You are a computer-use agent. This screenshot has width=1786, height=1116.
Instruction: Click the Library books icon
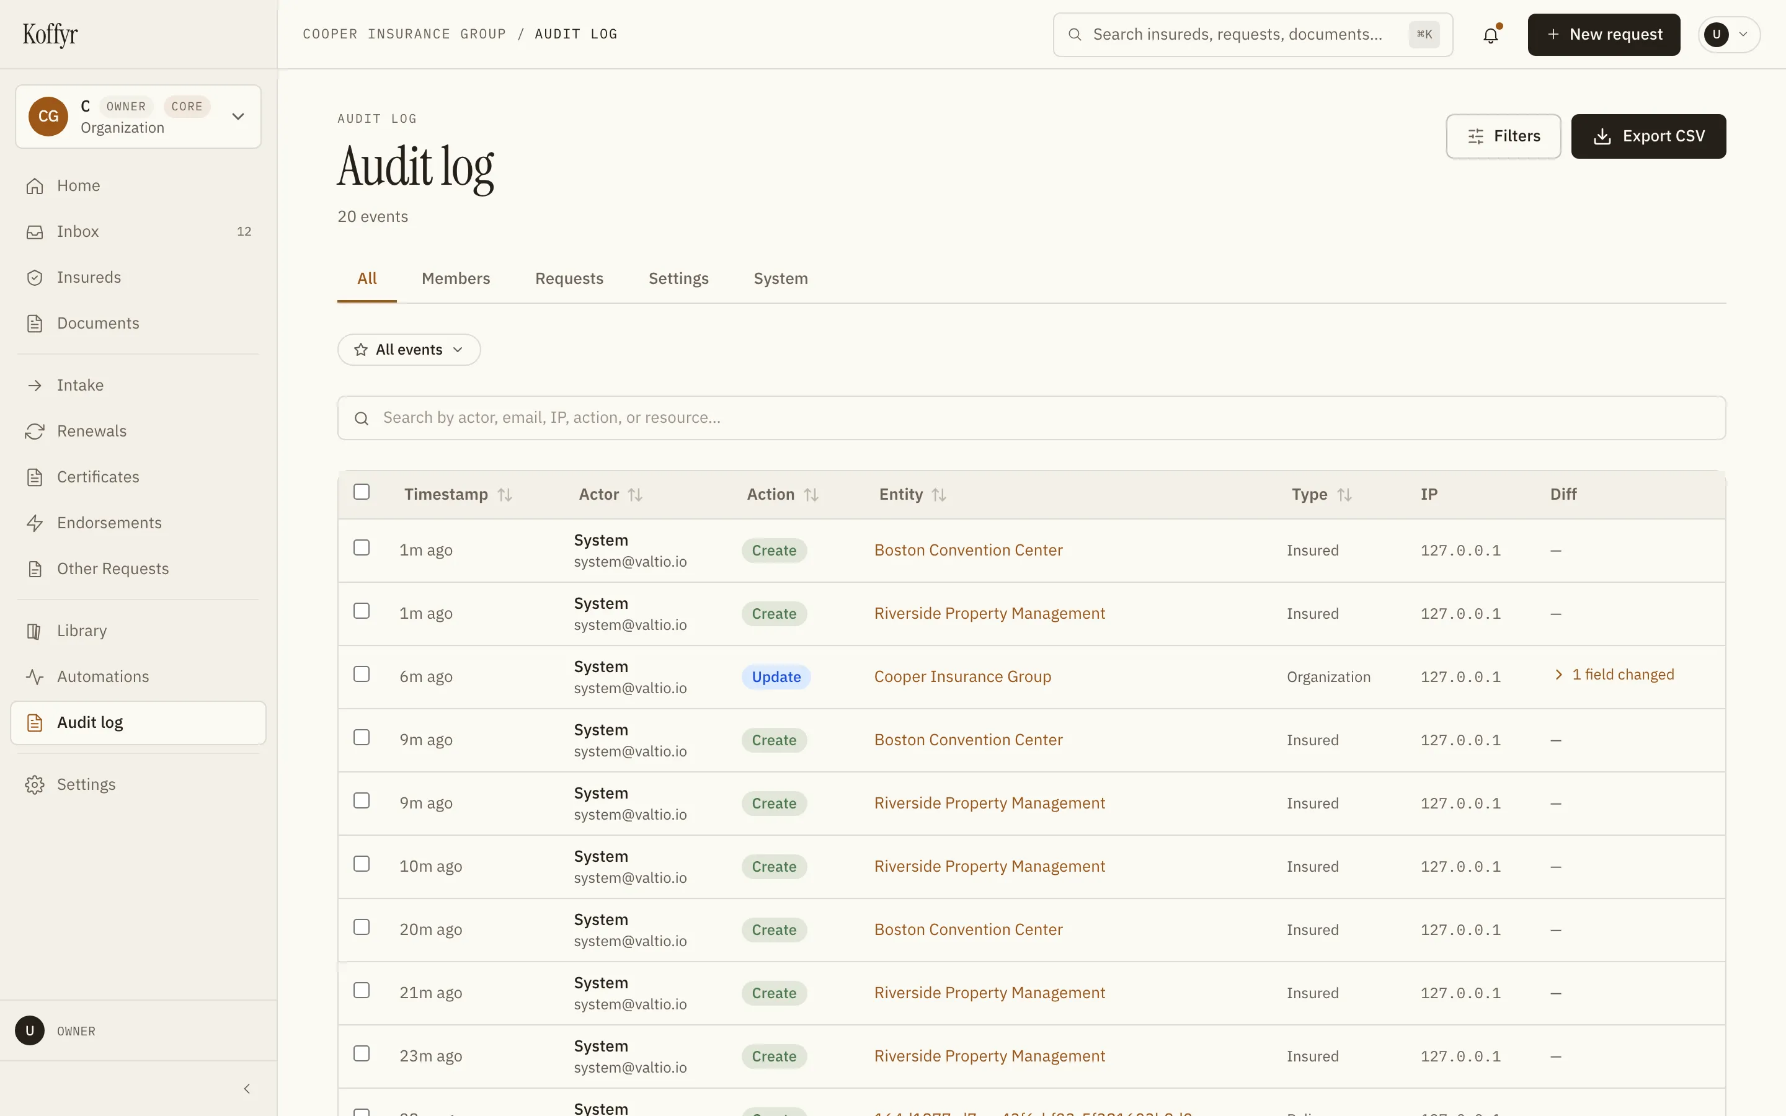(35, 631)
